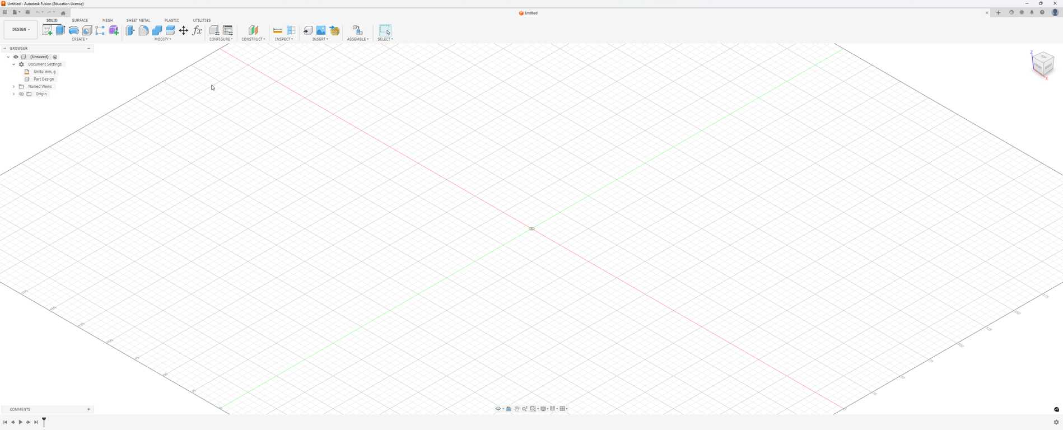Click the Create Base Feature icon
This screenshot has height=430, width=1063.
pos(100,30)
